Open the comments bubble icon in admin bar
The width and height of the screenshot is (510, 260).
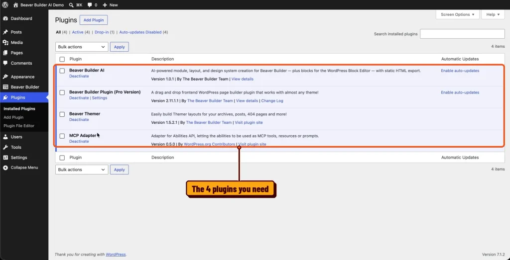click(90, 5)
